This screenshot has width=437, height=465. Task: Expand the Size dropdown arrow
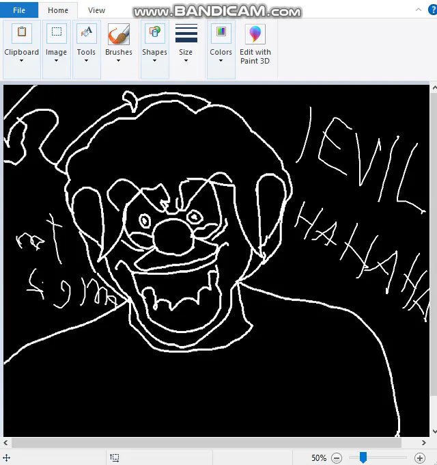click(186, 61)
